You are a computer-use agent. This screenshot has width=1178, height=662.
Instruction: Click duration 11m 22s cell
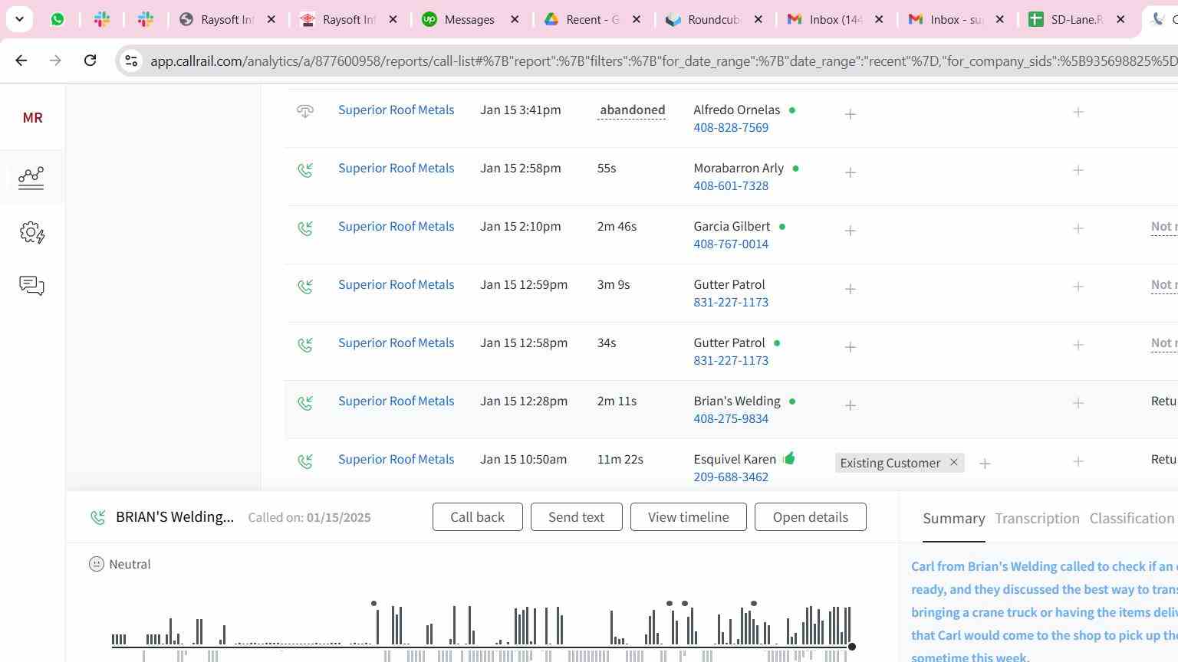(620, 460)
